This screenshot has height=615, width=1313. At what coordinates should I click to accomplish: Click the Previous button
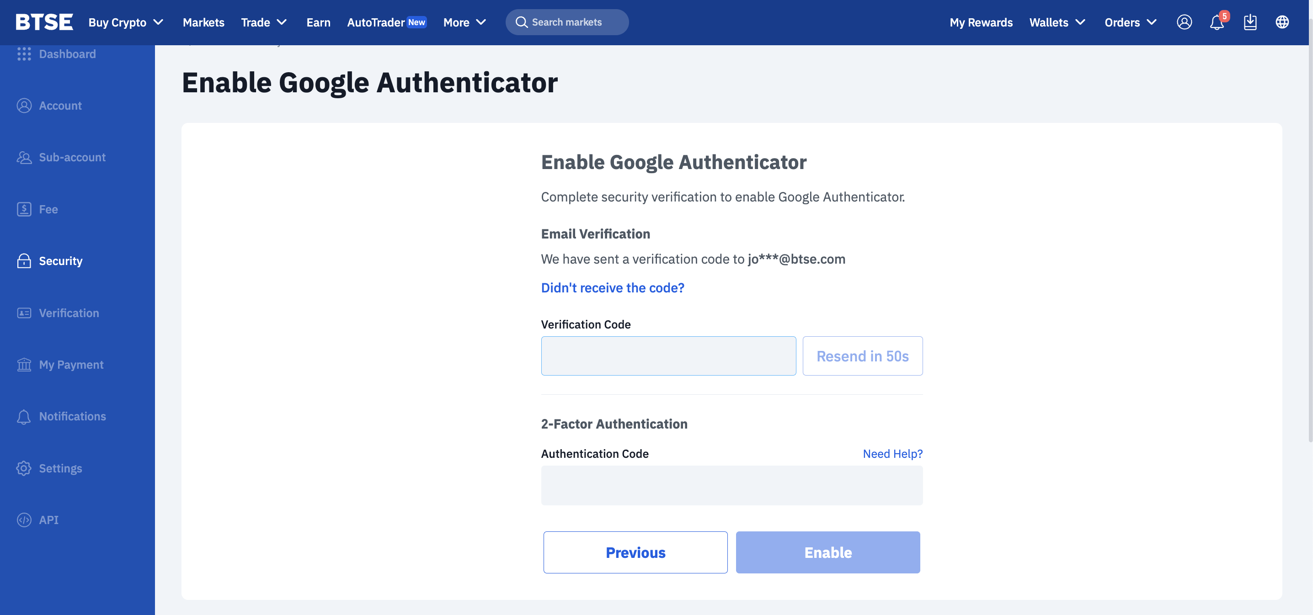coord(635,552)
